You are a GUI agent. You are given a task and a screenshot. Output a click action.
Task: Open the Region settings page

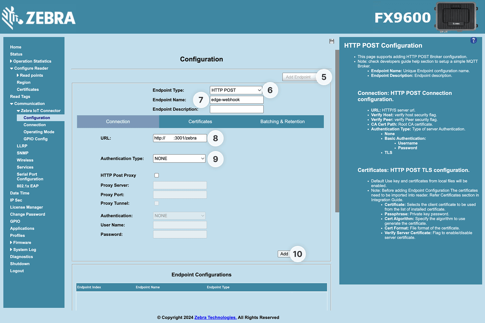click(x=24, y=82)
